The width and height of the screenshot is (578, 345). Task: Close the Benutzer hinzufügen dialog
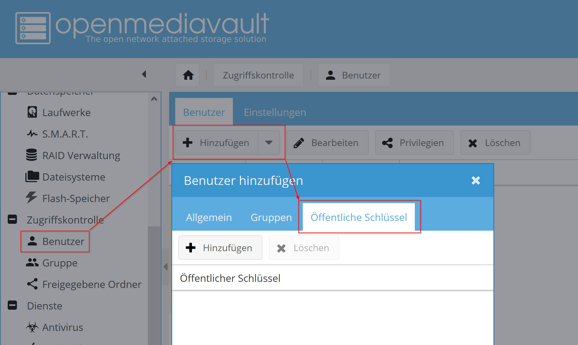pyautogui.click(x=476, y=181)
